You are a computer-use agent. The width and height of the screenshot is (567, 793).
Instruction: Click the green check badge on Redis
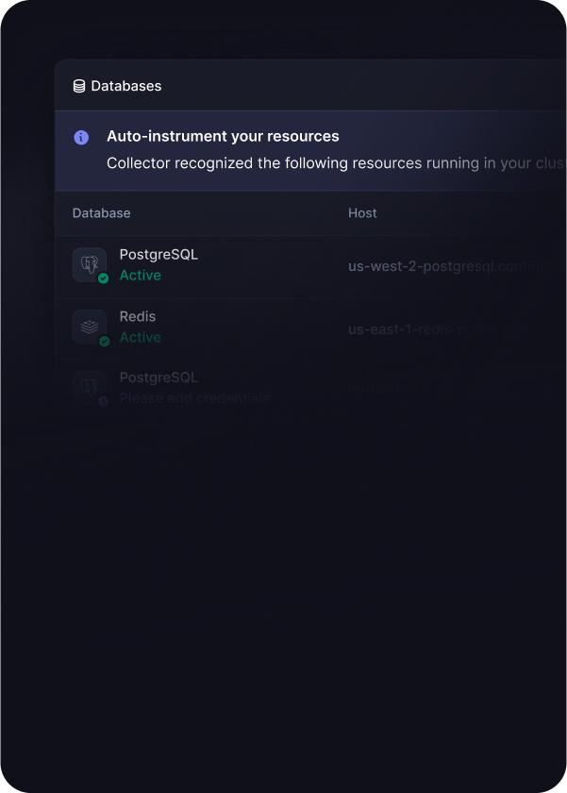[x=104, y=341]
